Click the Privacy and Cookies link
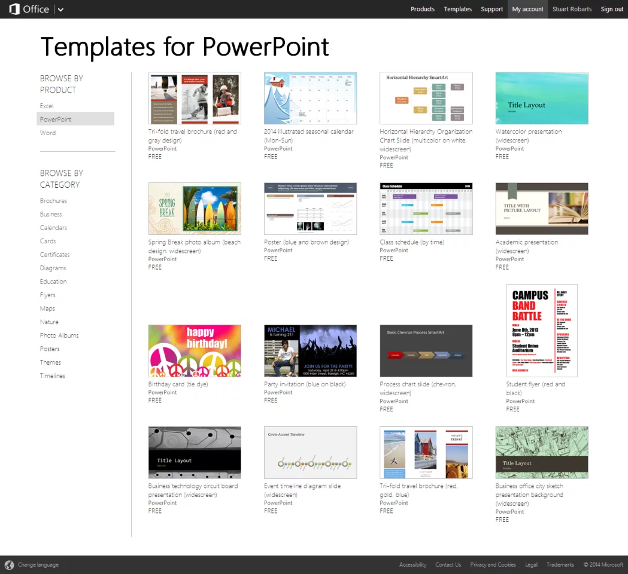This screenshot has width=628, height=574. [493, 564]
